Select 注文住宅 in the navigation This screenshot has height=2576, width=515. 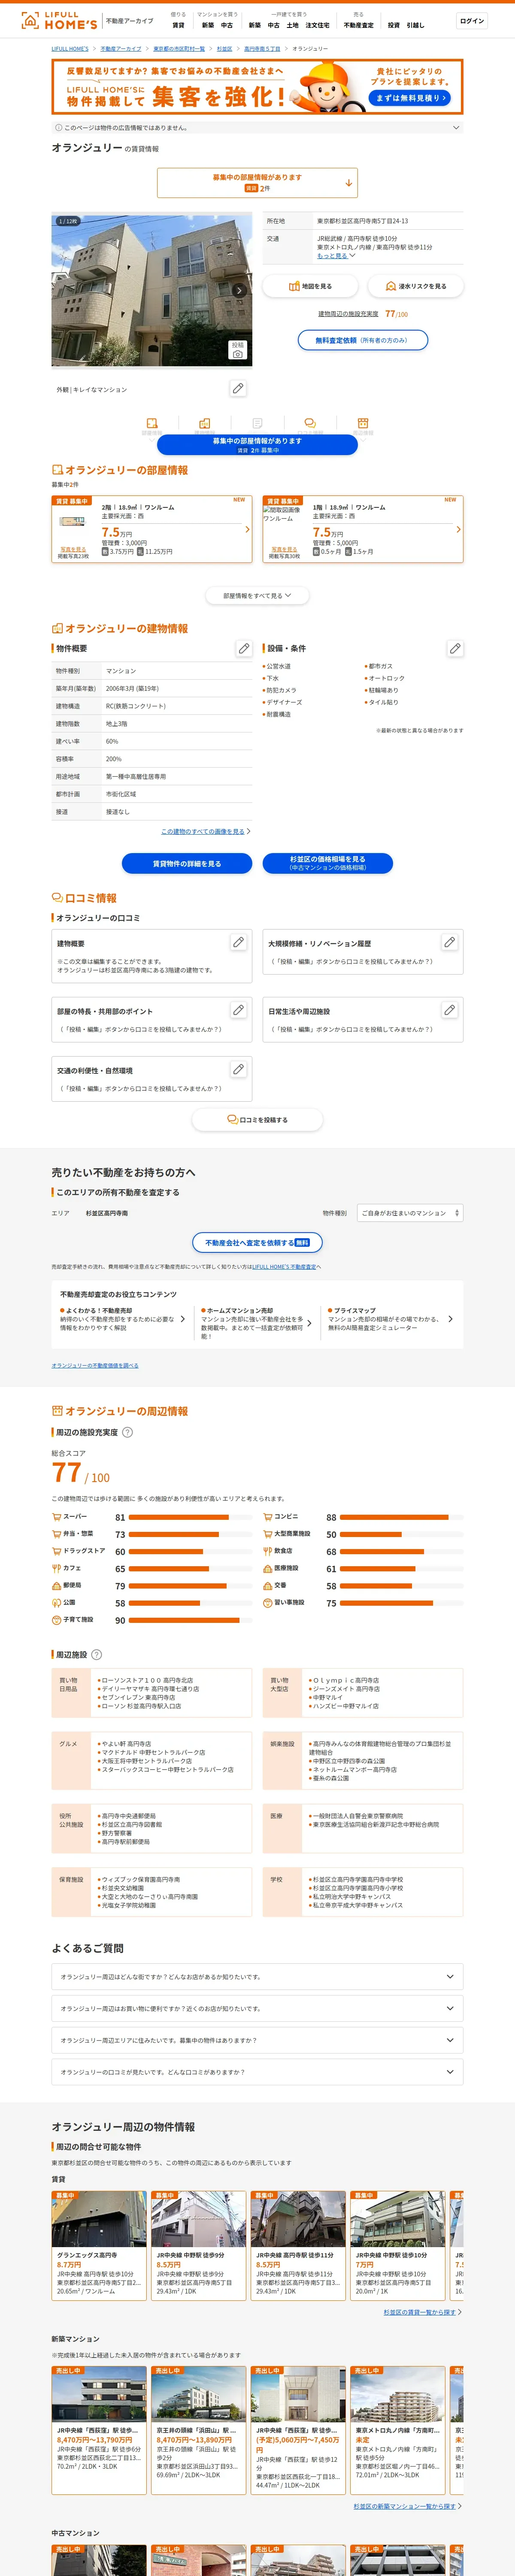[317, 25]
